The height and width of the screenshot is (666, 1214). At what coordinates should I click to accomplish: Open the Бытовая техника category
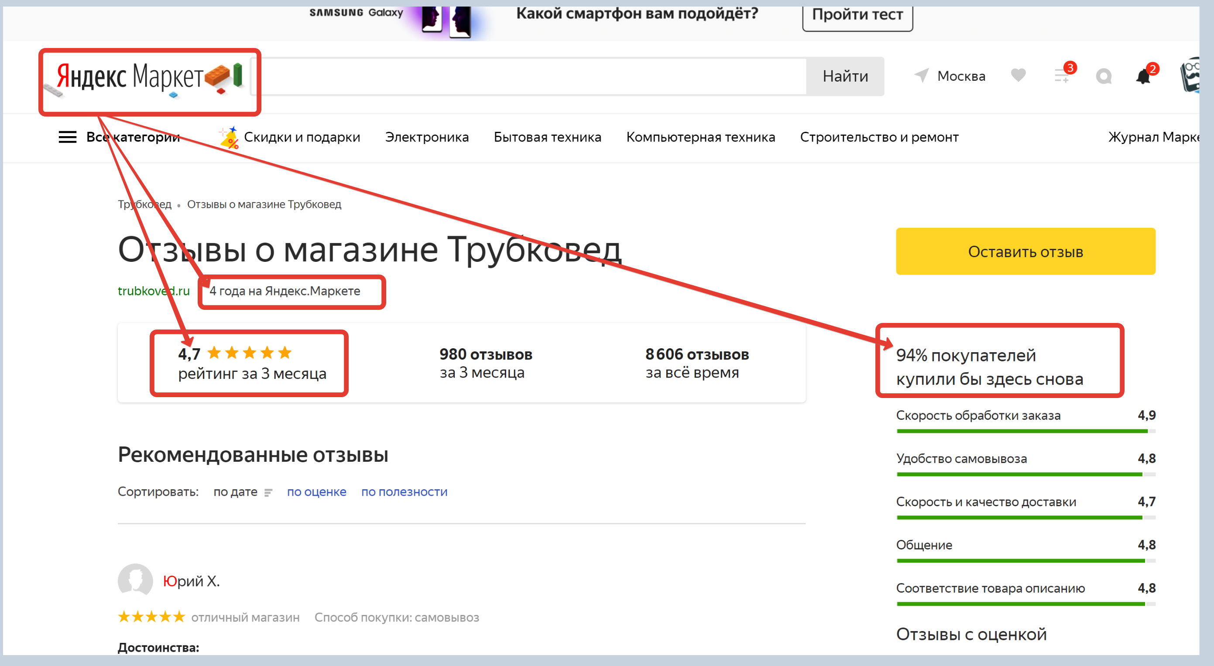(x=547, y=137)
